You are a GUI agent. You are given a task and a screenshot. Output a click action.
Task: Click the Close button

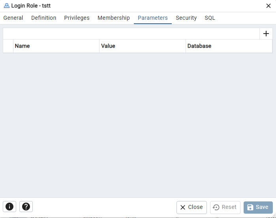tap(192, 207)
